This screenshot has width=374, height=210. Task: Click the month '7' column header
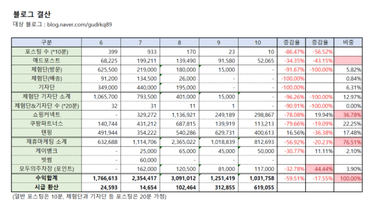[140, 42]
